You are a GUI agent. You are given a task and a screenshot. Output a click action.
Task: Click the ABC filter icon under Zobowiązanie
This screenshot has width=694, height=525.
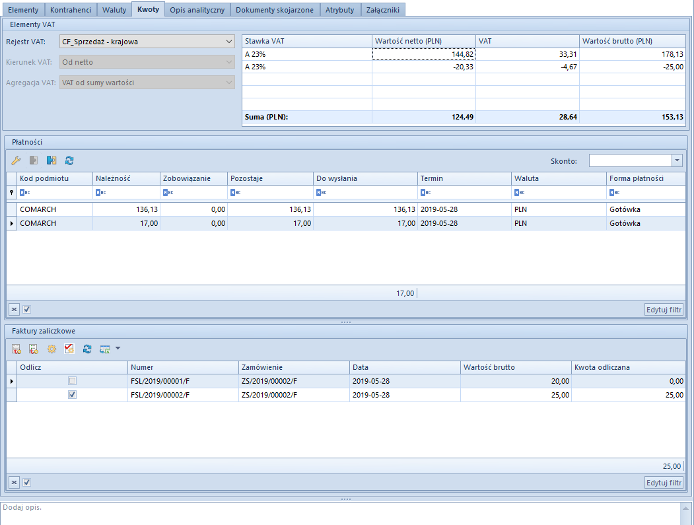point(168,193)
